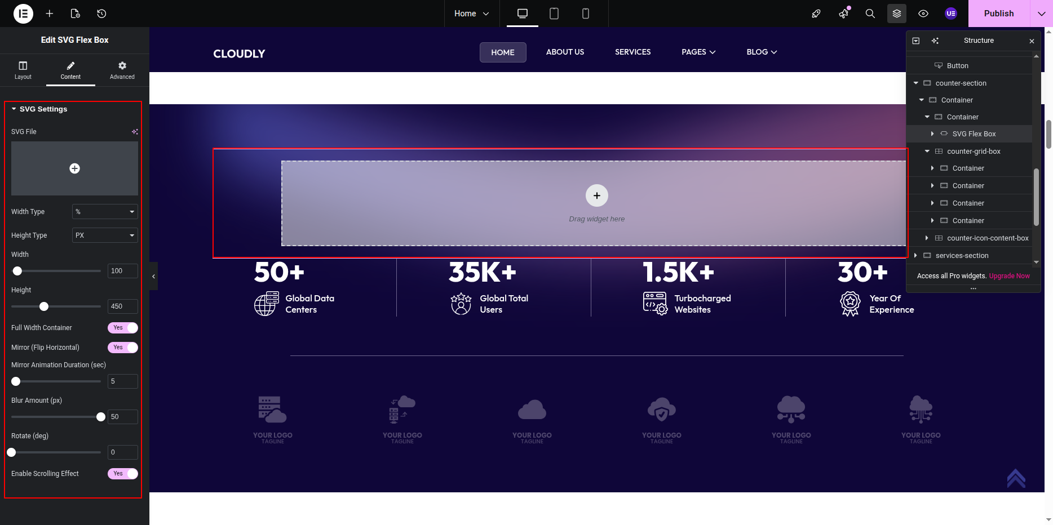Expand counter-icon-content-box in Structure tree
The height and width of the screenshot is (525, 1053).
(927, 238)
